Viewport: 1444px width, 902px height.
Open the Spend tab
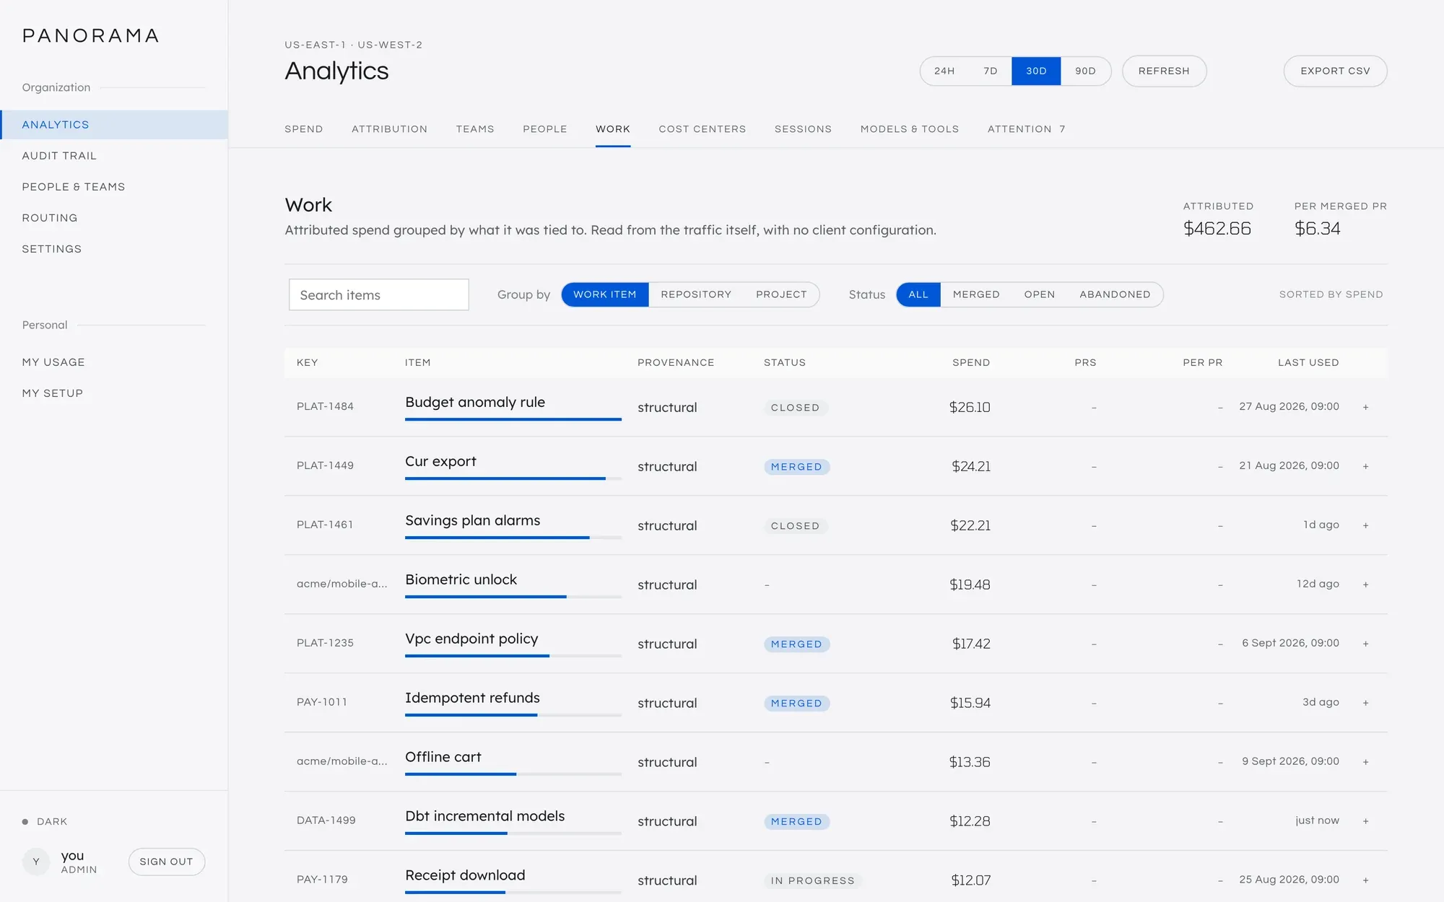click(x=304, y=129)
